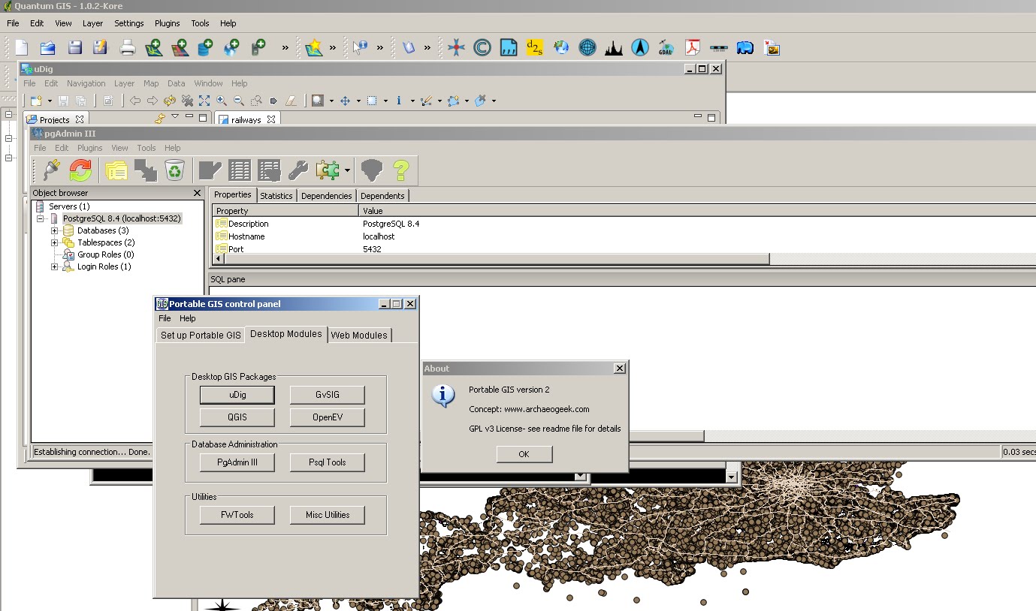1036x611 pixels.
Task: Click the Psql Tools button
Action: pos(328,462)
